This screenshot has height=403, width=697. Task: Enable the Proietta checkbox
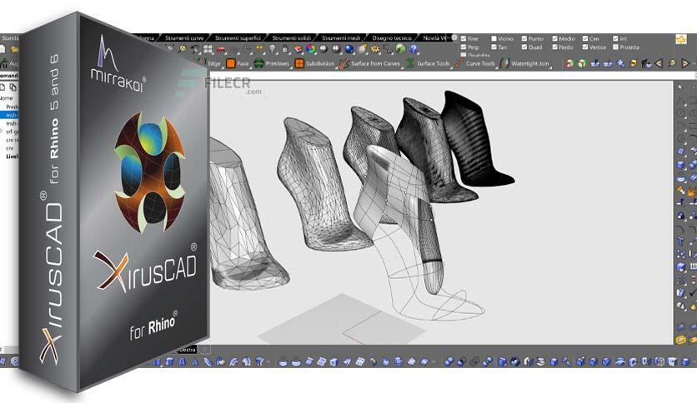point(615,47)
